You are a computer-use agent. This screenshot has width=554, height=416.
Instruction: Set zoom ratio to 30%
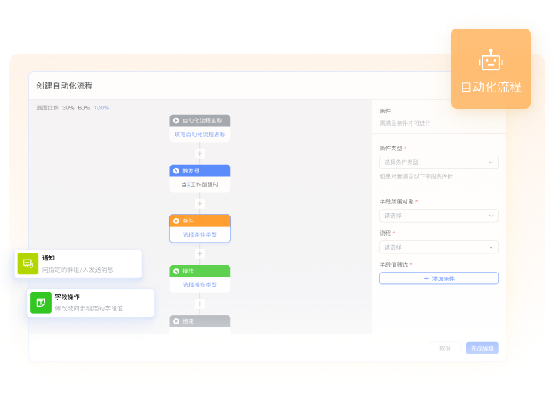pos(68,108)
